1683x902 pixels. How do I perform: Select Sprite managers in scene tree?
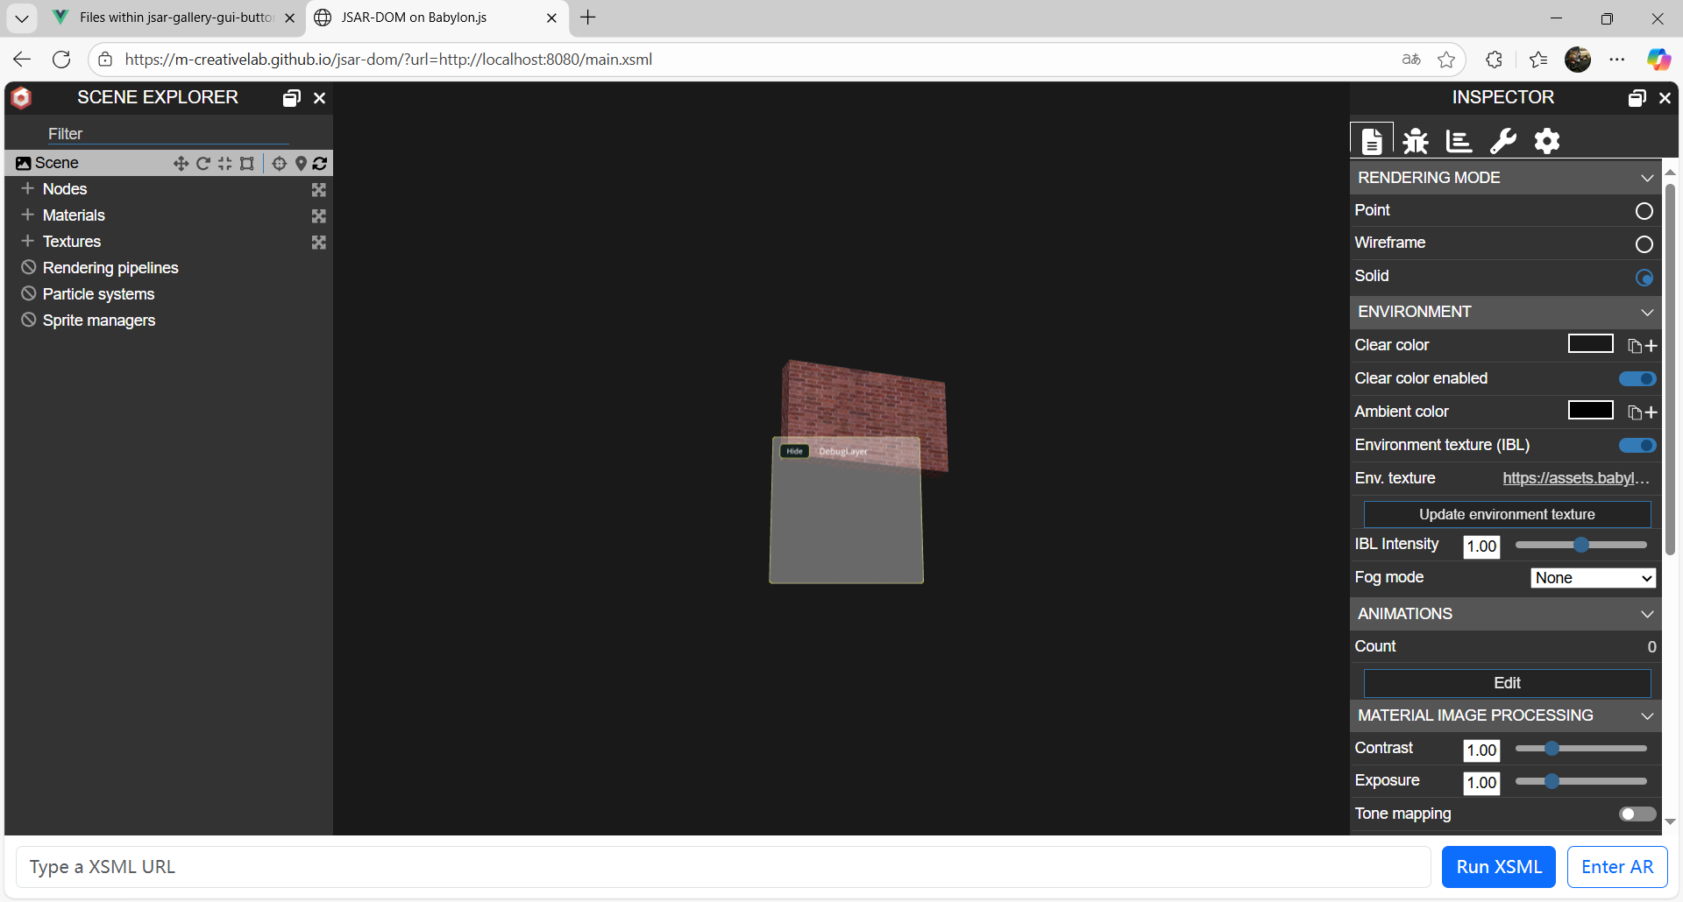pos(99,321)
